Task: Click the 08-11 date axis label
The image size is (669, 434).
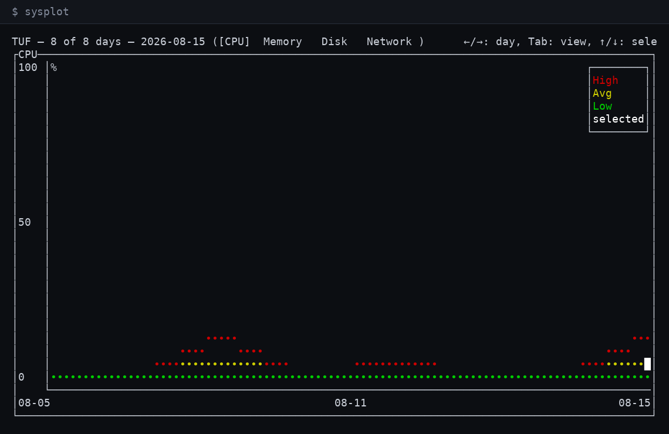Action: [x=350, y=403]
